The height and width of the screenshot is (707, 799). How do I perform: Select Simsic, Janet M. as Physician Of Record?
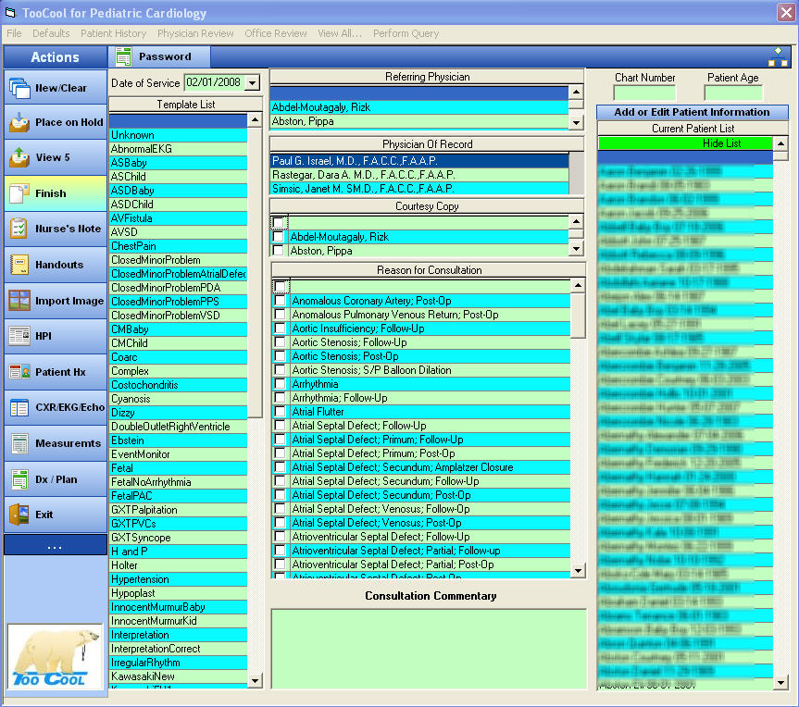[419, 189]
